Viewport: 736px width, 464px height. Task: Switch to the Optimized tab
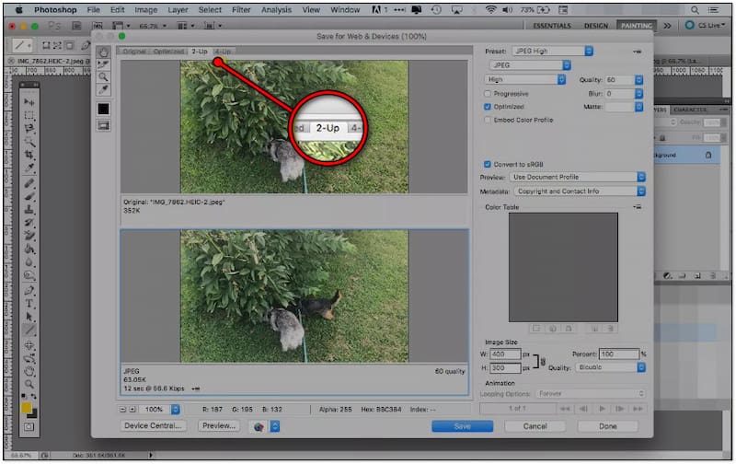click(x=168, y=52)
